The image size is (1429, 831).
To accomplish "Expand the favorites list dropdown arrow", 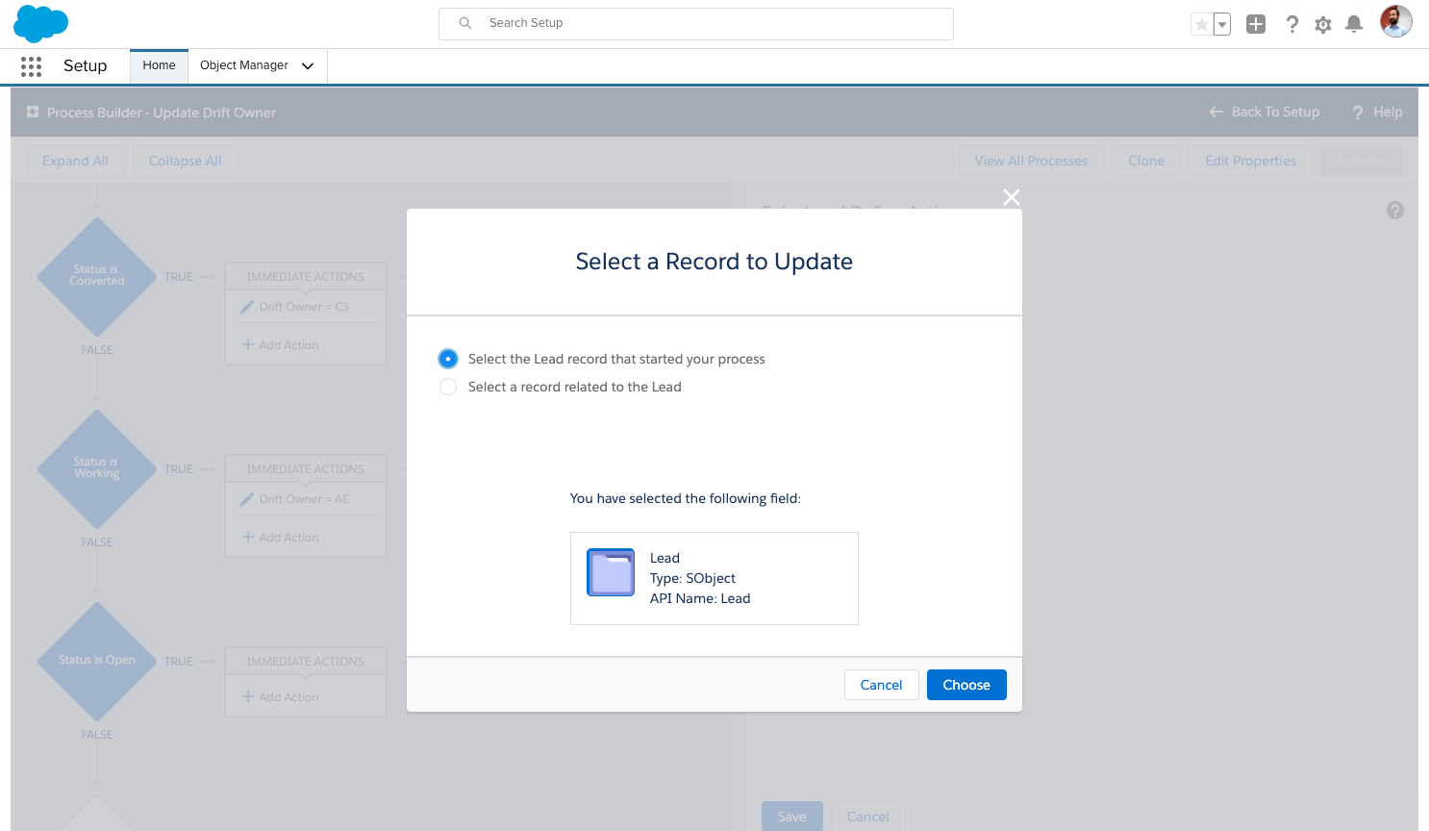I will [x=1222, y=24].
